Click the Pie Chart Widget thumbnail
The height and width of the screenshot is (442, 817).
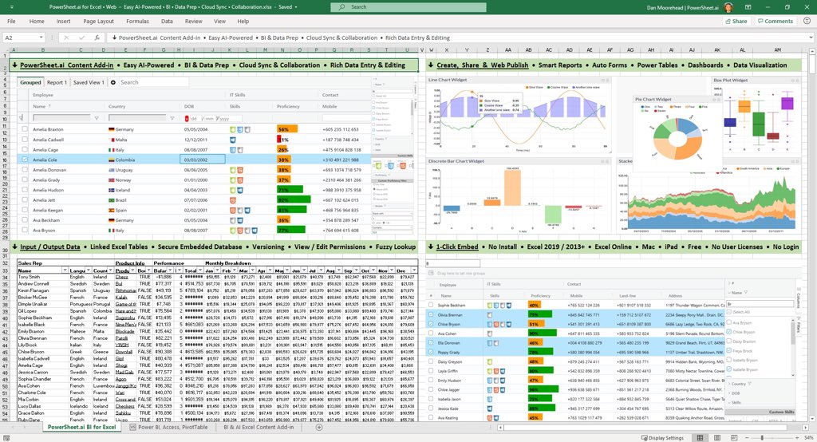[677, 133]
